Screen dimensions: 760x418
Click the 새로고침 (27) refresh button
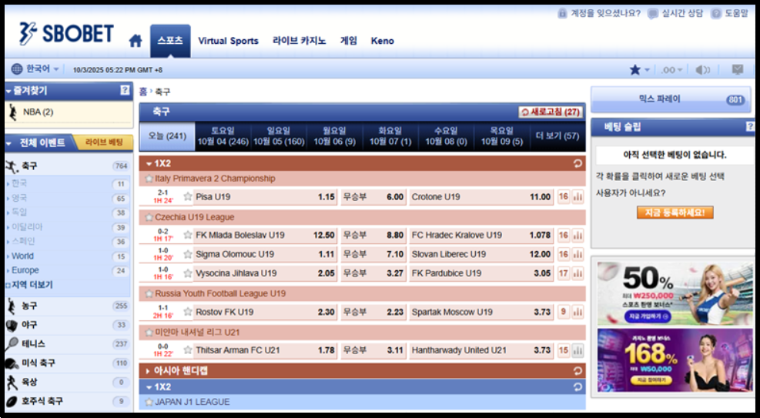tap(550, 112)
